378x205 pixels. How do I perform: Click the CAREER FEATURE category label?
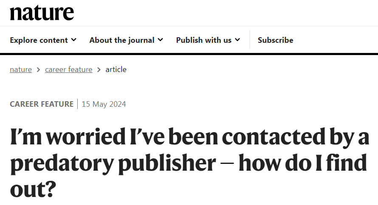click(42, 104)
